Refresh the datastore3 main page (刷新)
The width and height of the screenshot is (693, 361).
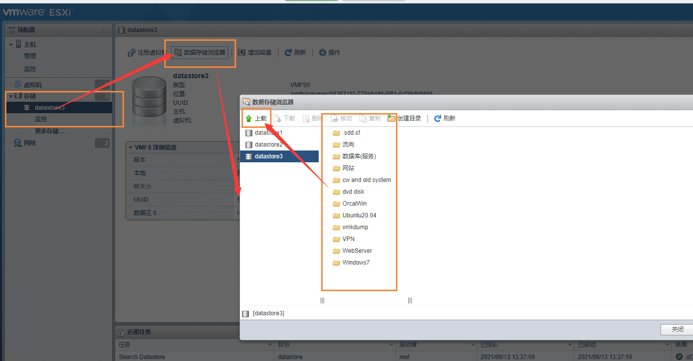(295, 53)
